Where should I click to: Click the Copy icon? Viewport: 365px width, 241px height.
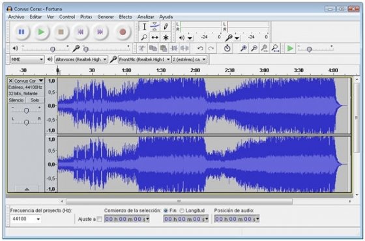click(x=153, y=48)
